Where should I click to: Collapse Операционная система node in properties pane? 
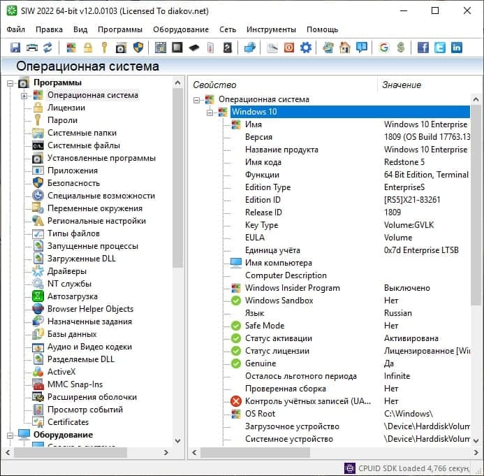(197, 100)
